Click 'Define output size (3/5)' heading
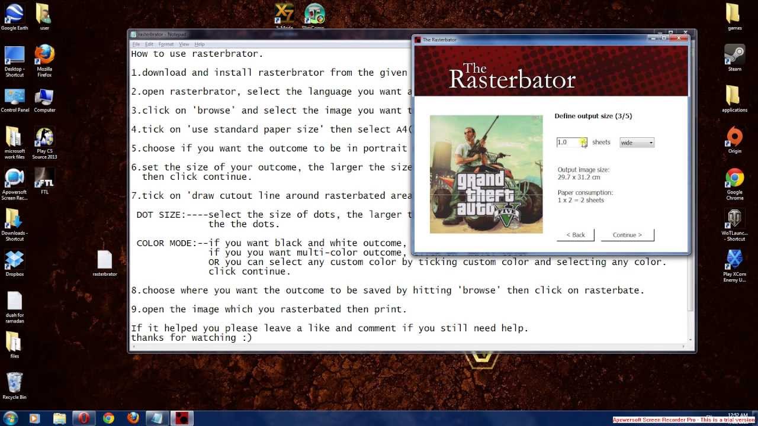 [593, 116]
